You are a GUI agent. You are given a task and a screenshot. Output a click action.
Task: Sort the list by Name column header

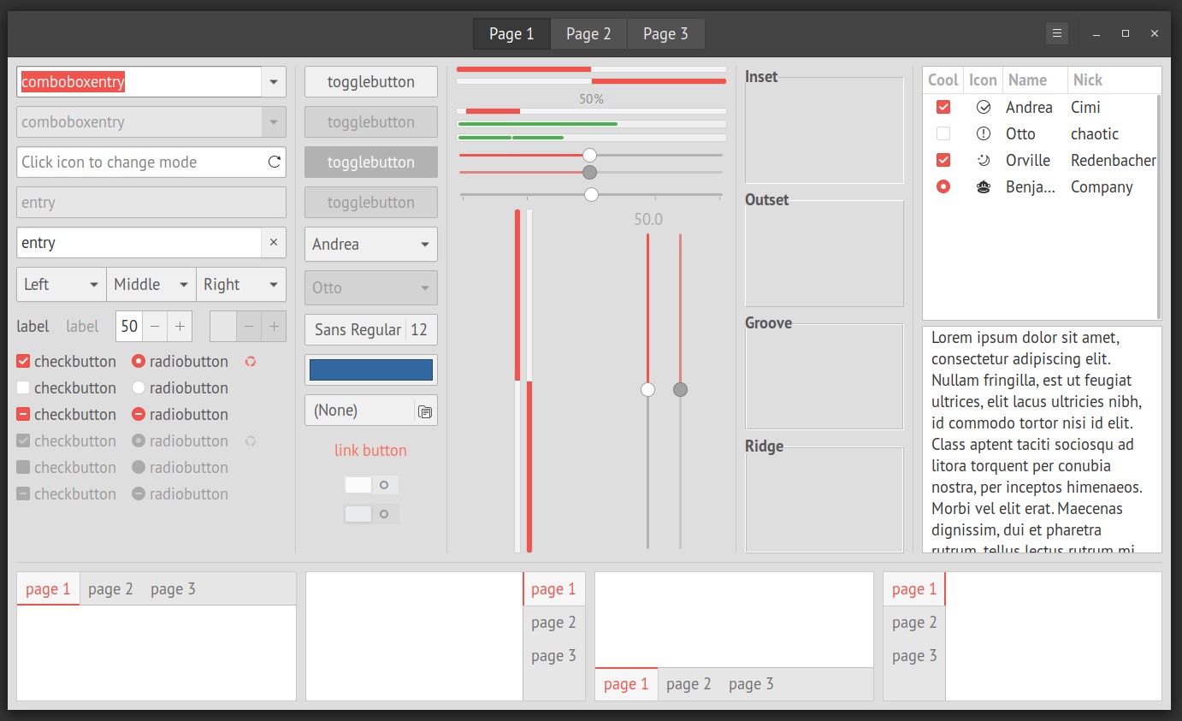tap(1035, 80)
